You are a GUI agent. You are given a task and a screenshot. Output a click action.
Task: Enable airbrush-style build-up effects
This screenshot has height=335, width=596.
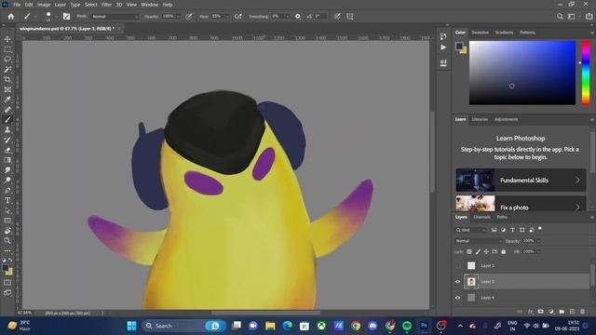[238, 17]
